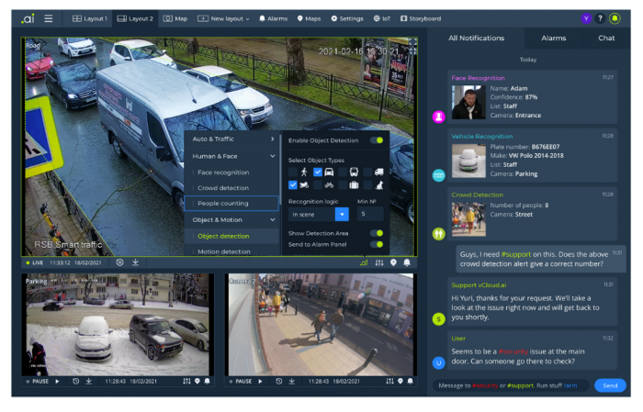Download footage from Road camera bar
Image resolution: width=643 pixels, height=412 pixels.
coord(135,262)
